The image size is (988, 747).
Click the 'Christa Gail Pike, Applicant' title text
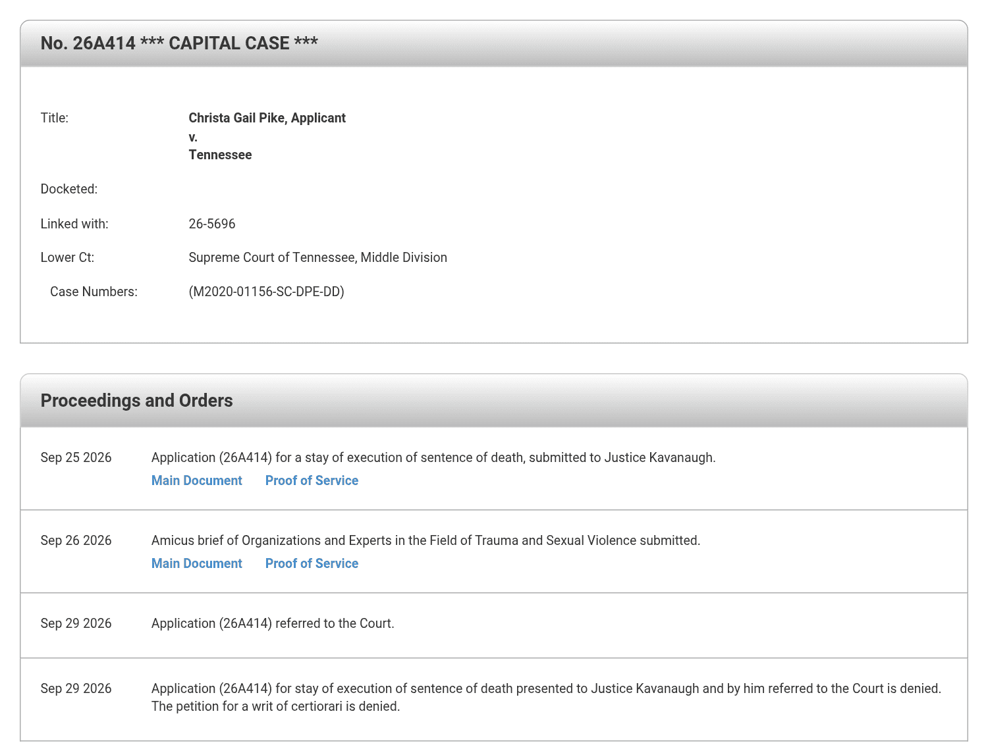(267, 118)
